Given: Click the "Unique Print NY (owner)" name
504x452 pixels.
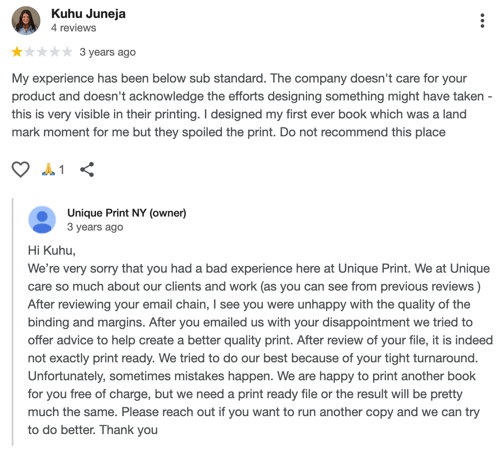Looking at the screenshot, I should (x=126, y=213).
